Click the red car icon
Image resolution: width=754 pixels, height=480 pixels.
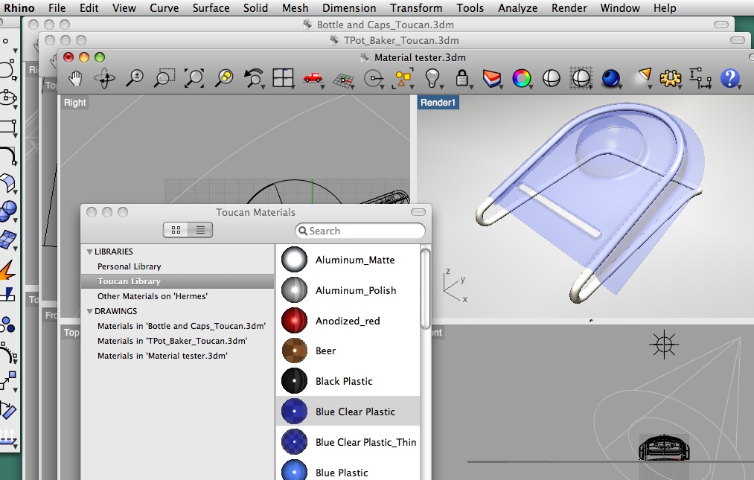[x=313, y=77]
